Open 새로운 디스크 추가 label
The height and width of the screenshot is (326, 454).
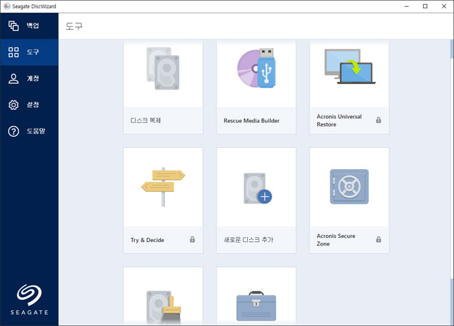click(x=248, y=240)
